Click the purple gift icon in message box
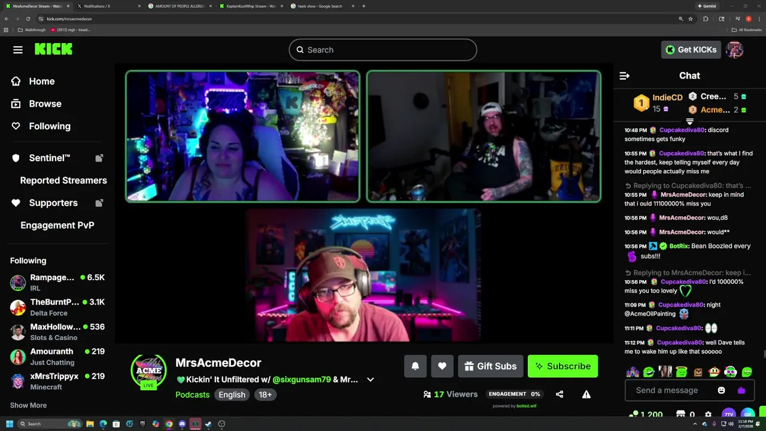Viewport: 766px width, 431px height. [741, 390]
